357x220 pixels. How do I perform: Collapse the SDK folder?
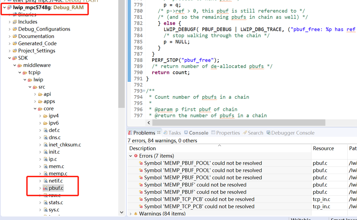[x=10, y=58]
